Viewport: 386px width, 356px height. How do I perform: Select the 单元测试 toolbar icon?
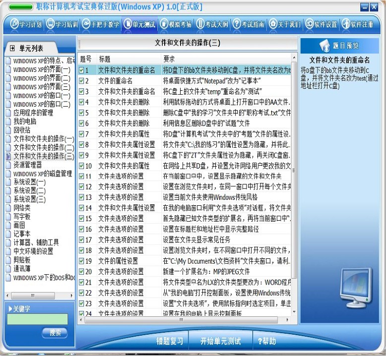(128, 24)
